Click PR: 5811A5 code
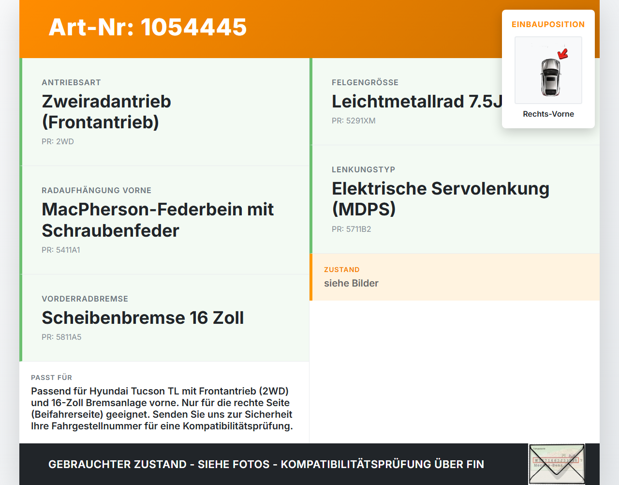Image resolution: width=619 pixels, height=485 pixels. (61, 337)
